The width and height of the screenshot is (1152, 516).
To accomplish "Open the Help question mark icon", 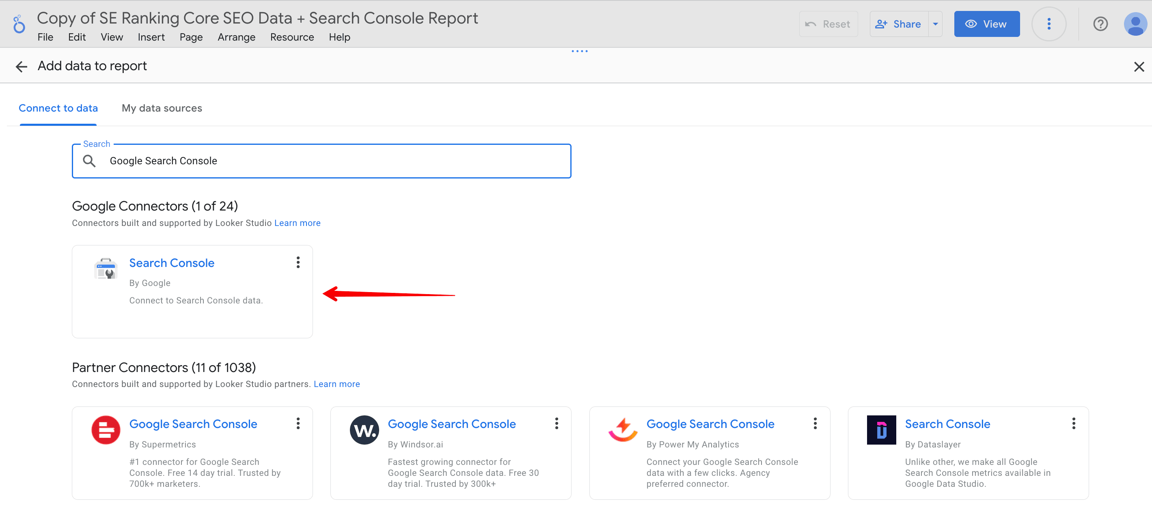I will [1100, 24].
